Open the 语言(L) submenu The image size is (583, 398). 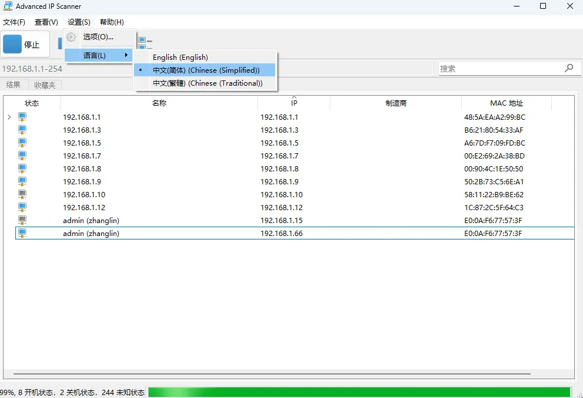point(99,56)
